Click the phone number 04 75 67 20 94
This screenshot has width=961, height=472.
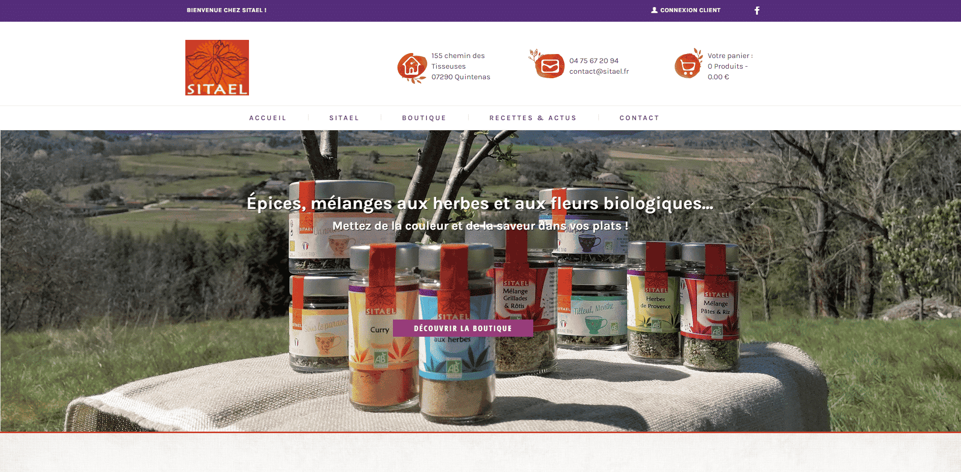pyautogui.click(x=594, y=61)
